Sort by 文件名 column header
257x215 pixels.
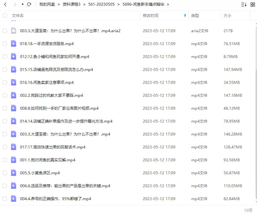pos(18,16)
